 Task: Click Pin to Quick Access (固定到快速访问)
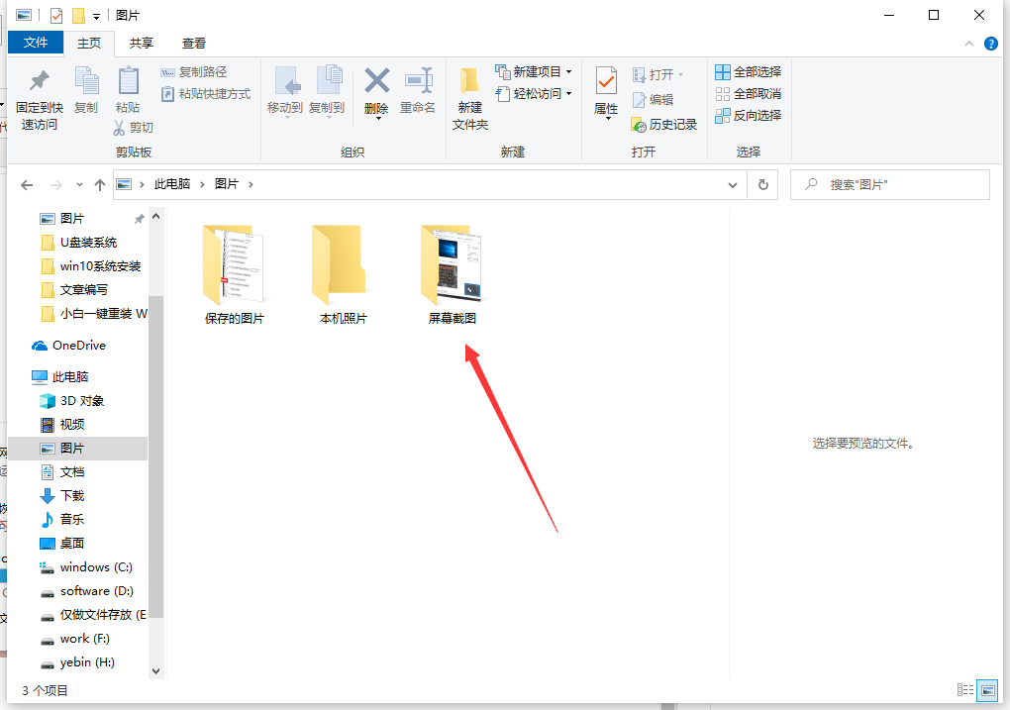39,99
